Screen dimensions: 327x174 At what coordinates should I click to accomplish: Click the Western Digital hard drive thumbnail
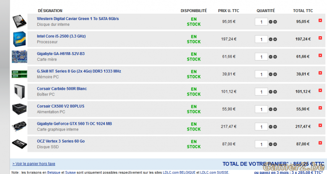coord(19,21)
